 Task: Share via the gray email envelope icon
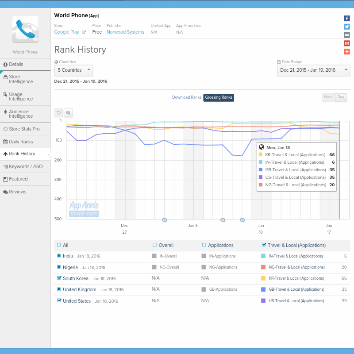tap(347, 35)
